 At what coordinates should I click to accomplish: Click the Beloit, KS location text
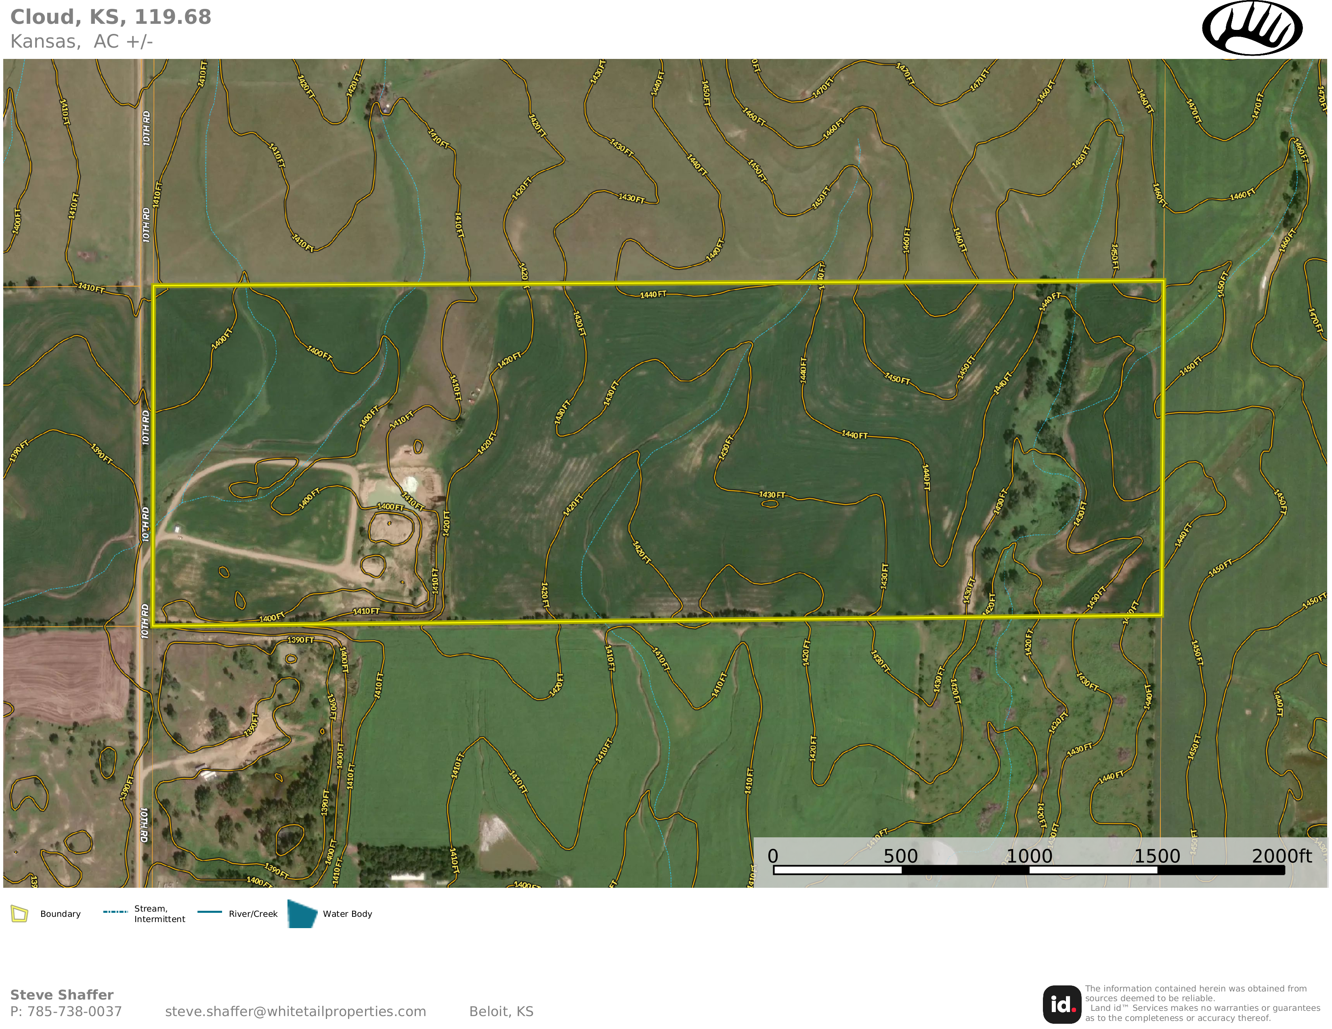pos(501,1011)
